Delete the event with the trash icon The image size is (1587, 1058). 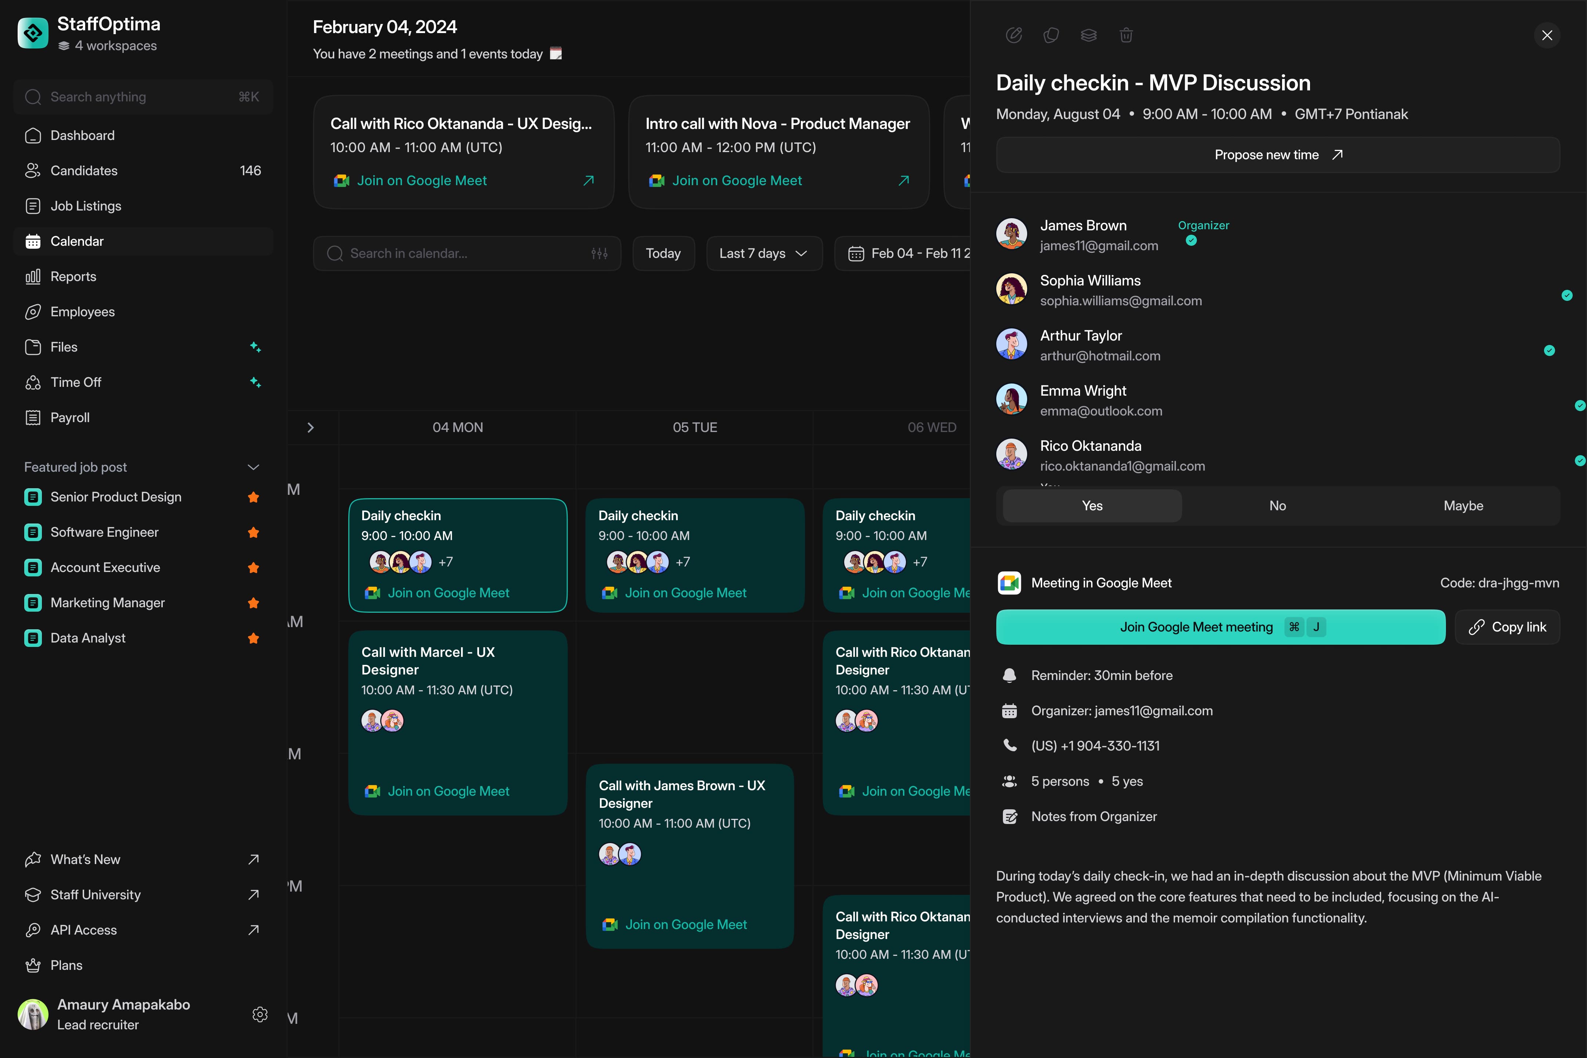coord(1126,35)
